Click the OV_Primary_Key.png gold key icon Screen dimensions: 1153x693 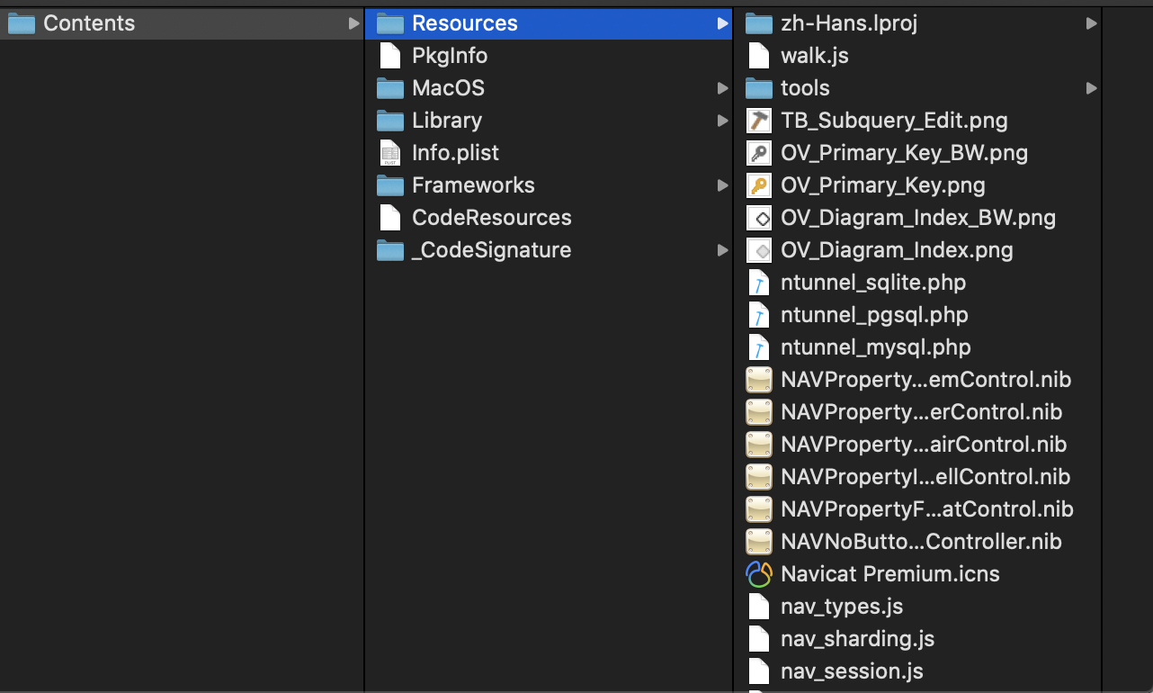(760, 185)
